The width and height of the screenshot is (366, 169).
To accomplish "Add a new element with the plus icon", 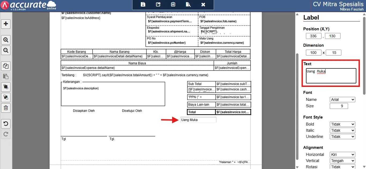I will tap(6, 24).
